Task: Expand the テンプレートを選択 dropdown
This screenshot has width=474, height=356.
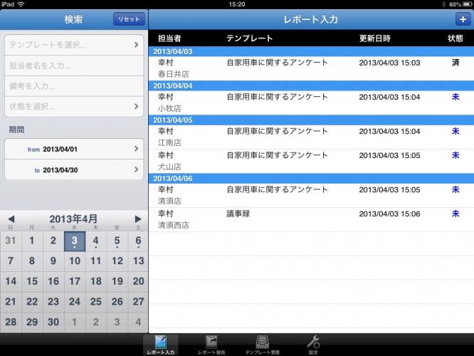Action: click(x=74, y=46)
